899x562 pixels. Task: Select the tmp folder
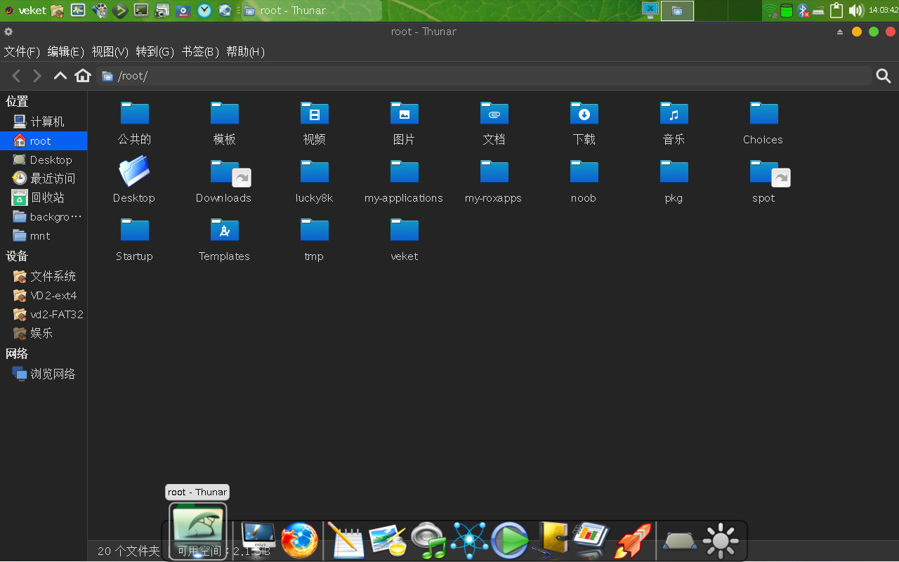click(x=314, y=239)
